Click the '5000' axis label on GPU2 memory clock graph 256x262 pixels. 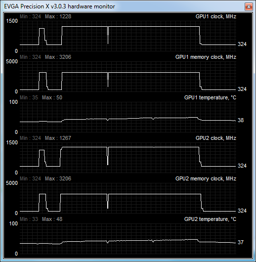[12, 183]
